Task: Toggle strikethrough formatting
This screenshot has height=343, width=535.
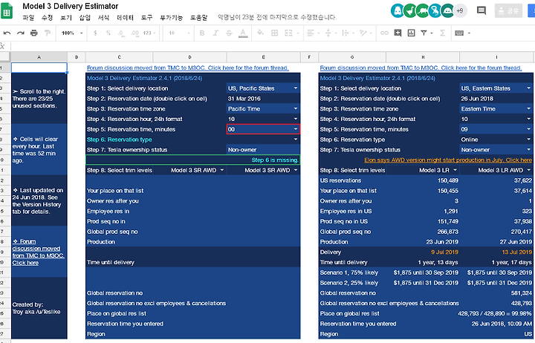Action: pos(229,33)
